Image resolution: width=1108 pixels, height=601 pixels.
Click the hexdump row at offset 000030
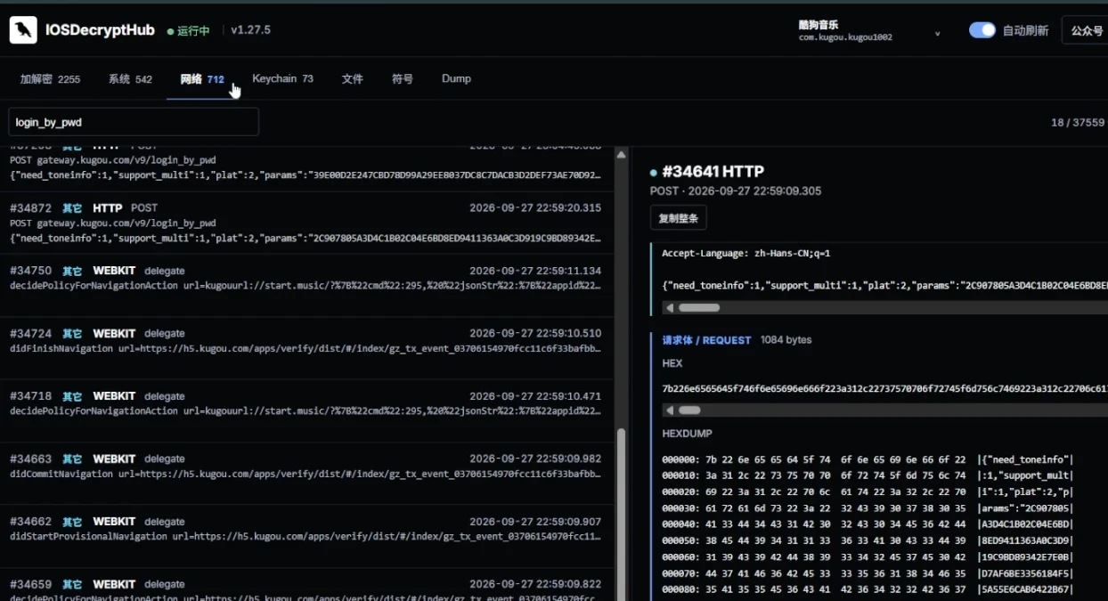[x=868, y=508]
